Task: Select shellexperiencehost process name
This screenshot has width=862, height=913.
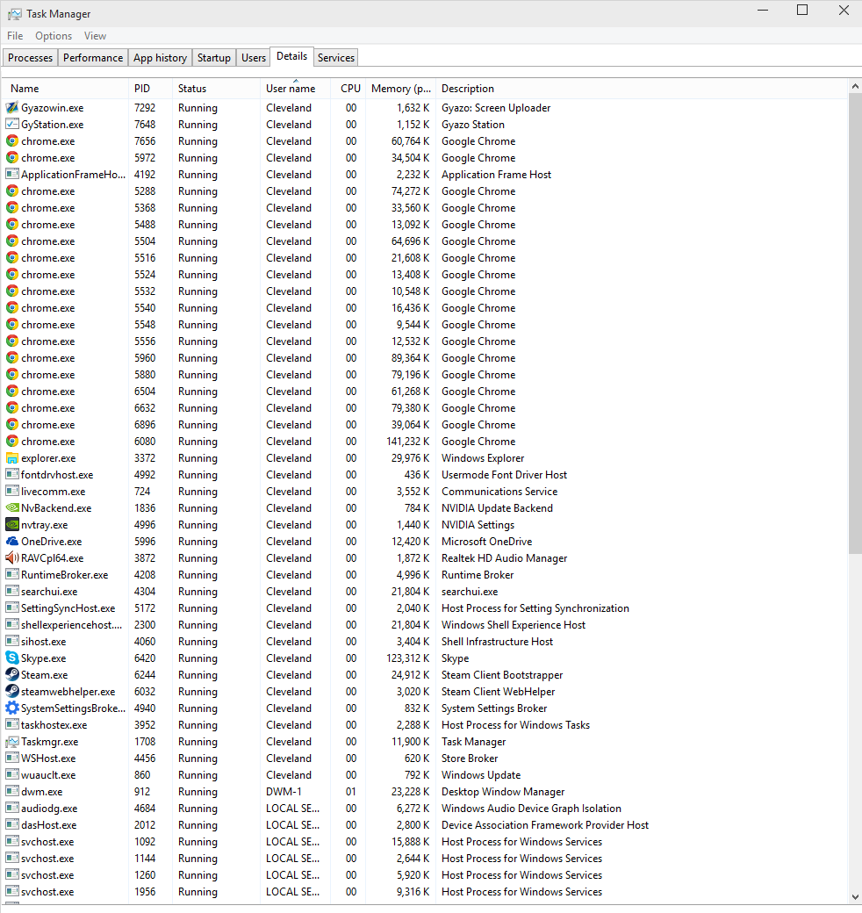Action: click(72, 625)
